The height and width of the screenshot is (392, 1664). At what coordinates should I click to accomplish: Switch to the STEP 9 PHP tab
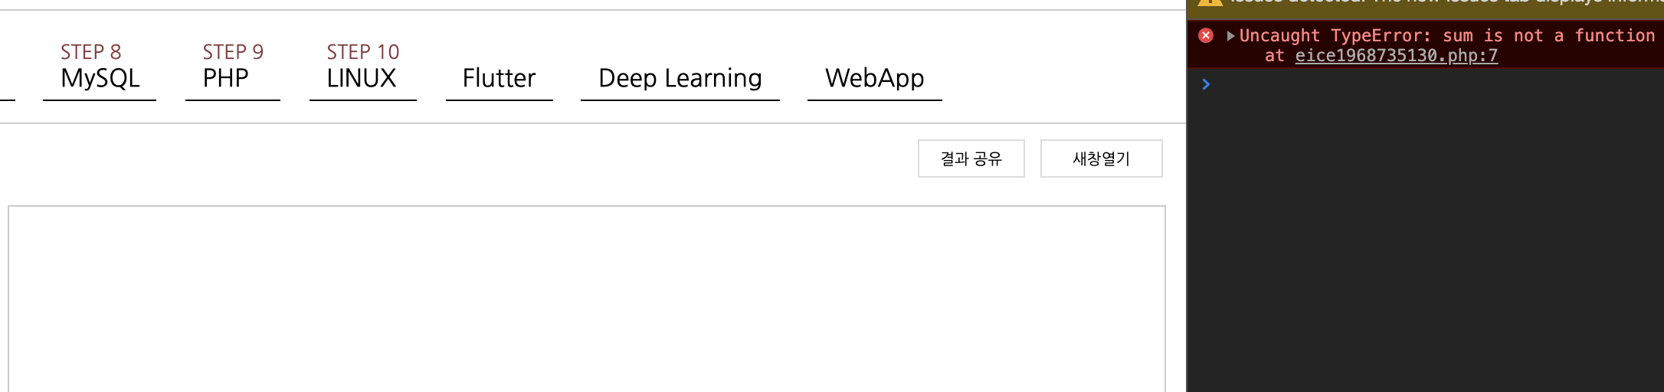click(x=233, y=67)
